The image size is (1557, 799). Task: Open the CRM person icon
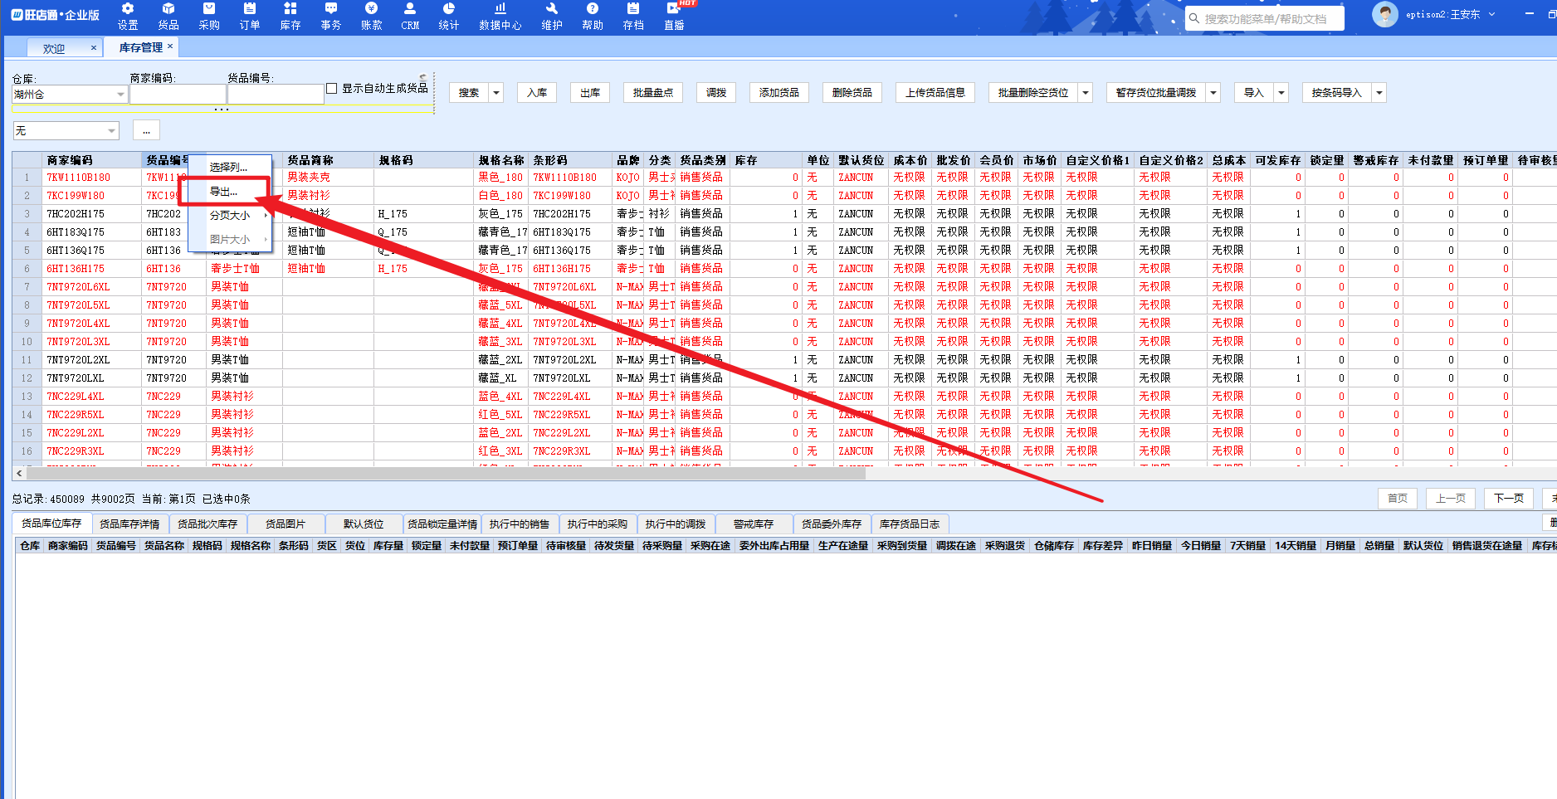pyautogui.click(x=410, y=9)
